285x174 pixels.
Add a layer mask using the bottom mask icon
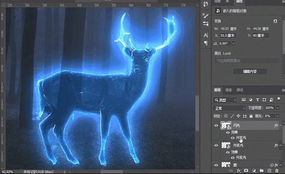coord(246,171)
